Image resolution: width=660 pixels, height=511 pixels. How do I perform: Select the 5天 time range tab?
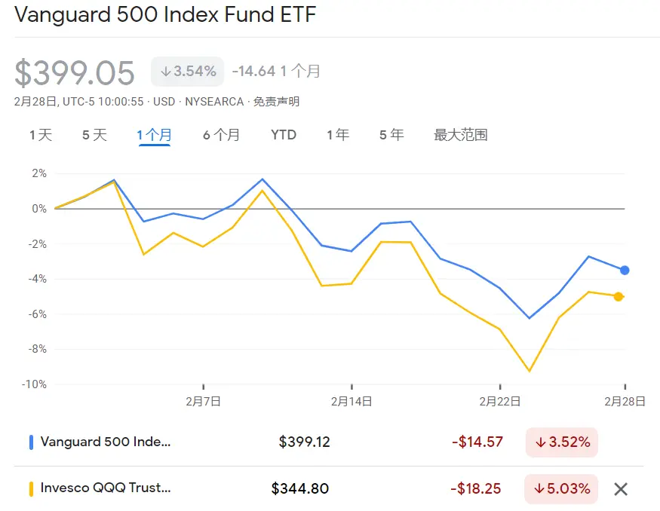coord(95,135)
